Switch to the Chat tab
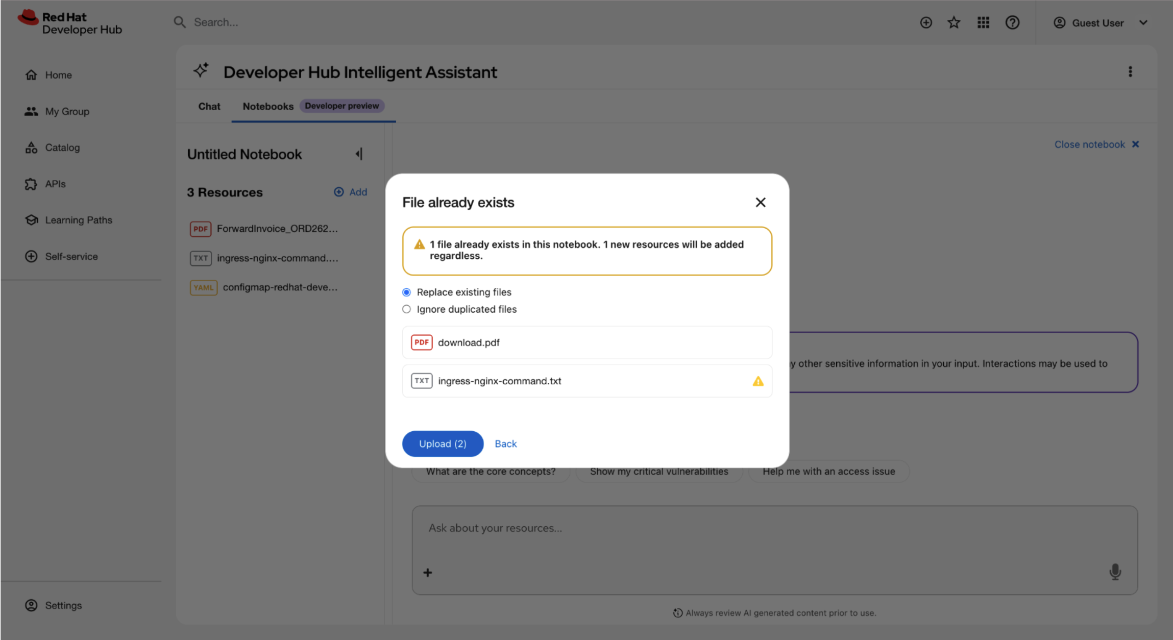The width and height of the screenshot is (1173, 640). (x=209, y=106)
